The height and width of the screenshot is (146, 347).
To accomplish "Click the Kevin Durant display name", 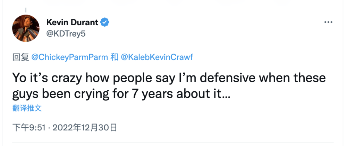I will [x=72, y=22].
